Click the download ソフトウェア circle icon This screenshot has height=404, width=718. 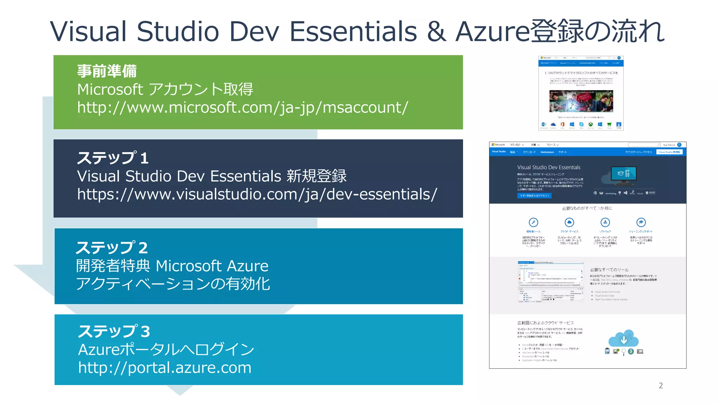(605, 222)
